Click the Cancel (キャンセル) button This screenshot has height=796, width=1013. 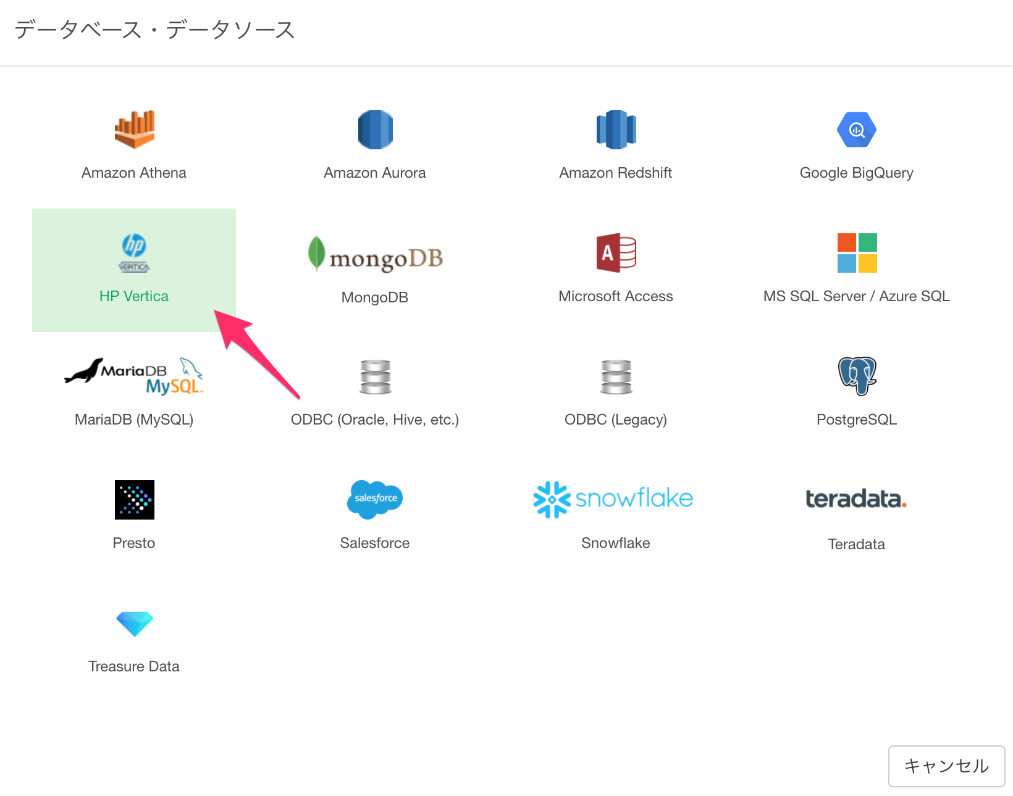[x=946, y=766]
